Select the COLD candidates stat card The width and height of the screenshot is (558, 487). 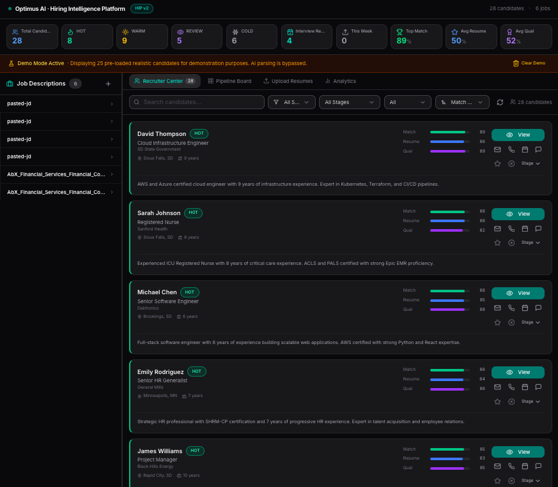252,36
